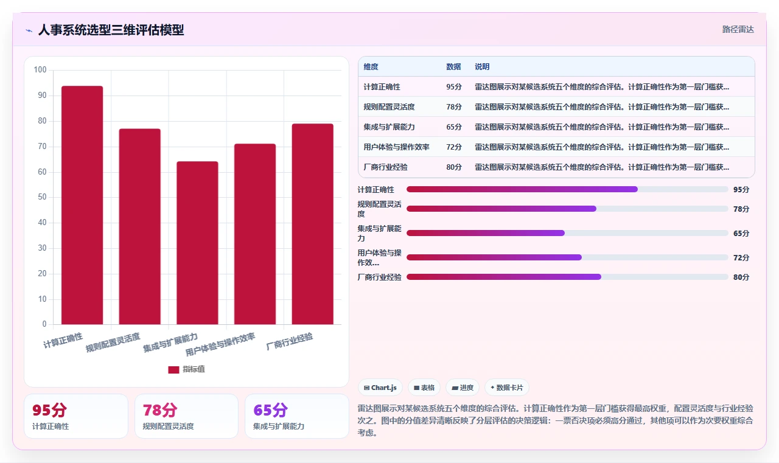The height and width of the screenshot is (463, 779).
Task: Click the title icon beside 人事系统选型三维评估模型
Action: (29, 30)
